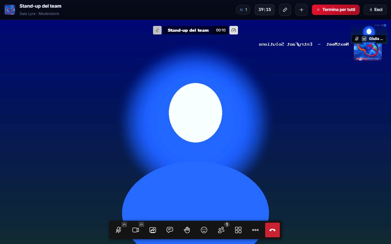This screenshot has width=391, height=244.
Task: Open the participant count badge
Action: [x=243, y=10]
